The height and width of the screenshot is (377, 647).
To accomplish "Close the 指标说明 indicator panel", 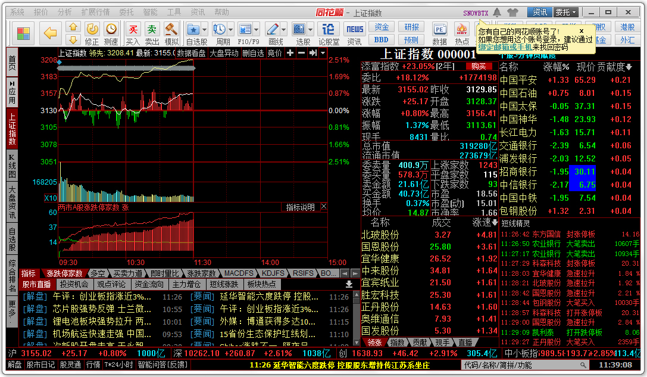I will [324, 207].
